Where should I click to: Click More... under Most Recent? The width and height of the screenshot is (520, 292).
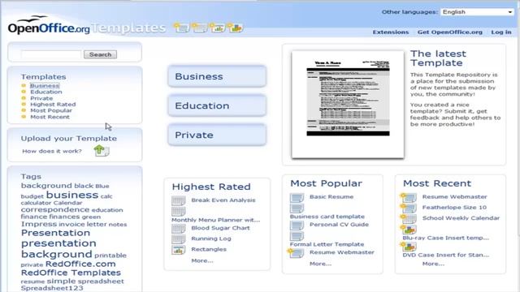pos(433,264)
